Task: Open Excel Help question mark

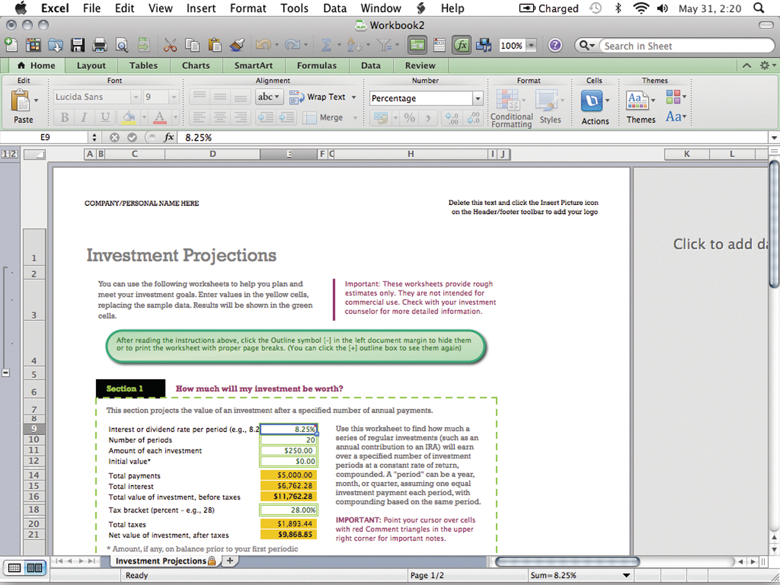Action: [x=555, y=45]
